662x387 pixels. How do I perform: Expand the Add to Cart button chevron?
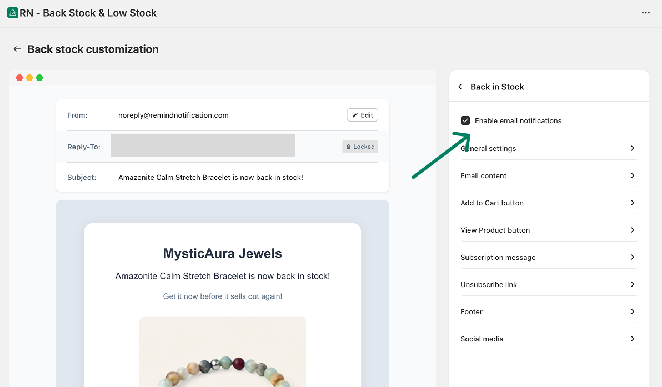[632, 203]
